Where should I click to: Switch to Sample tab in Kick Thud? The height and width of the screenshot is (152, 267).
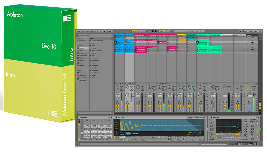[190, 117]
